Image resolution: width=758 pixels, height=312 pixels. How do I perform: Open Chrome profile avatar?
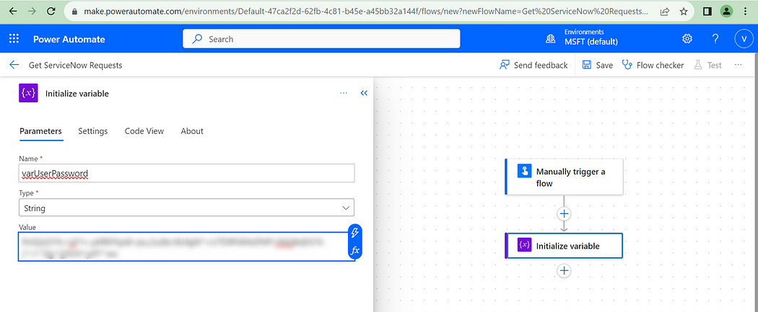[726, 11]
